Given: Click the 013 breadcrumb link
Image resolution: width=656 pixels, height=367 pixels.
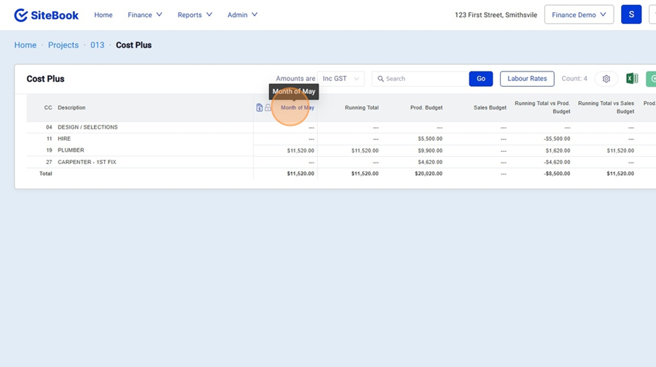Looking at the screenshot, I should [97, 45].
